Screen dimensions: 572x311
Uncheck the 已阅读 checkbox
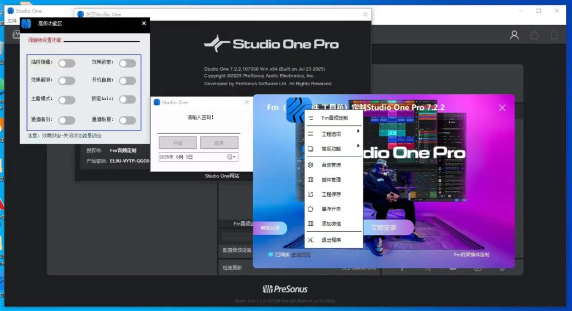point(271,254)
